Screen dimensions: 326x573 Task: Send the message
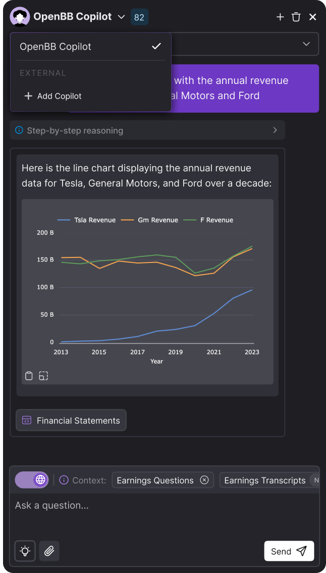289,551
